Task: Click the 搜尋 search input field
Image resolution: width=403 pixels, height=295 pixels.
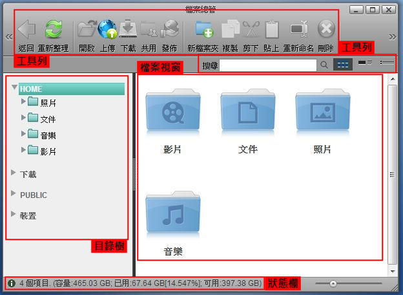Action: click(268, 65)
